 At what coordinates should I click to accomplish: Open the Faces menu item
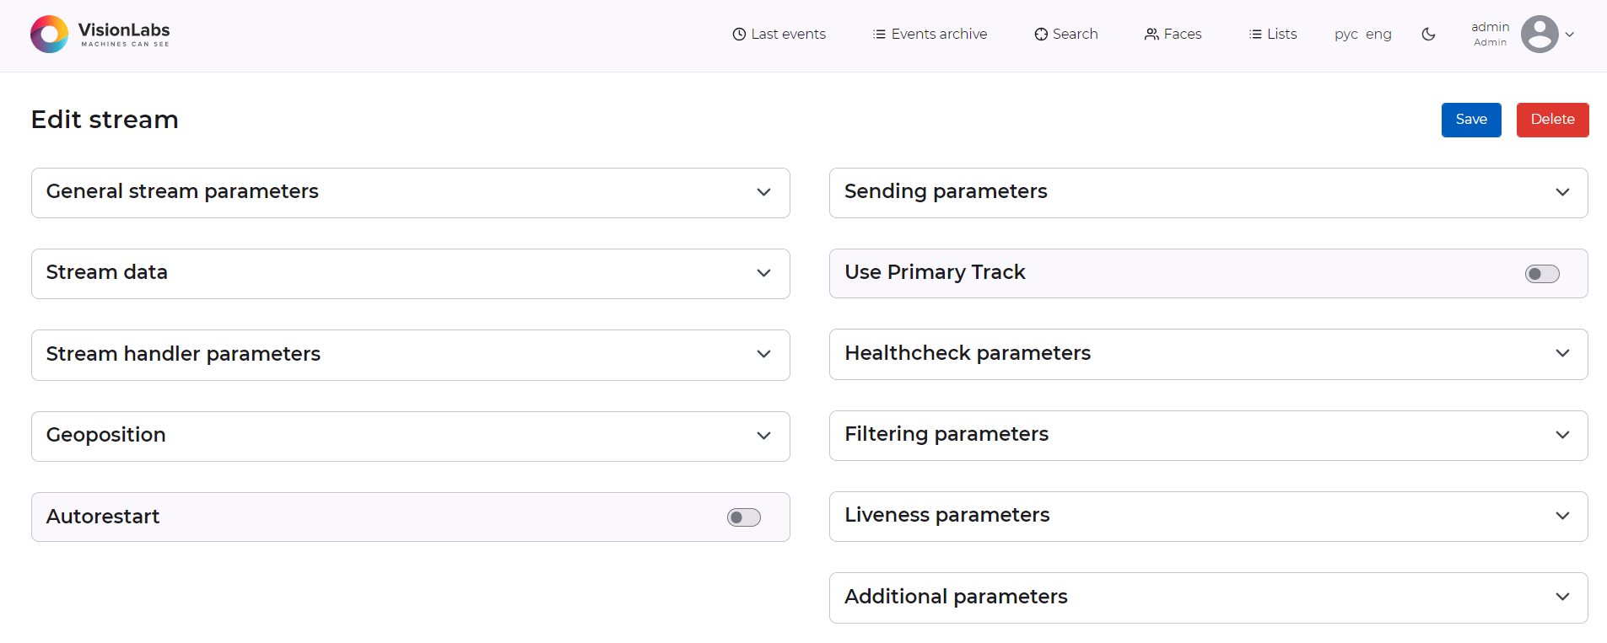click(1182, 35)
